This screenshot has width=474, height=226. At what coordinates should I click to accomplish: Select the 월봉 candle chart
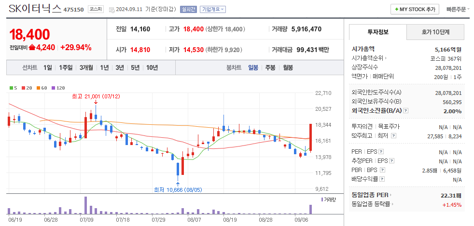pos(288,67)
